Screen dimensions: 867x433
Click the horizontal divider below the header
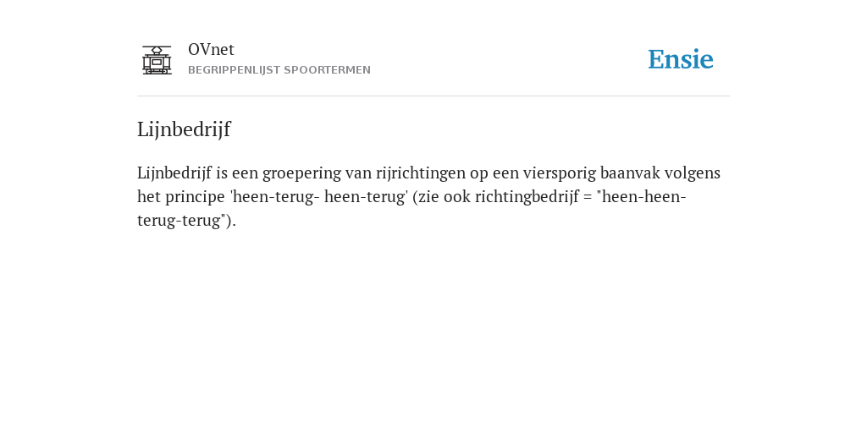coord(433,96)
